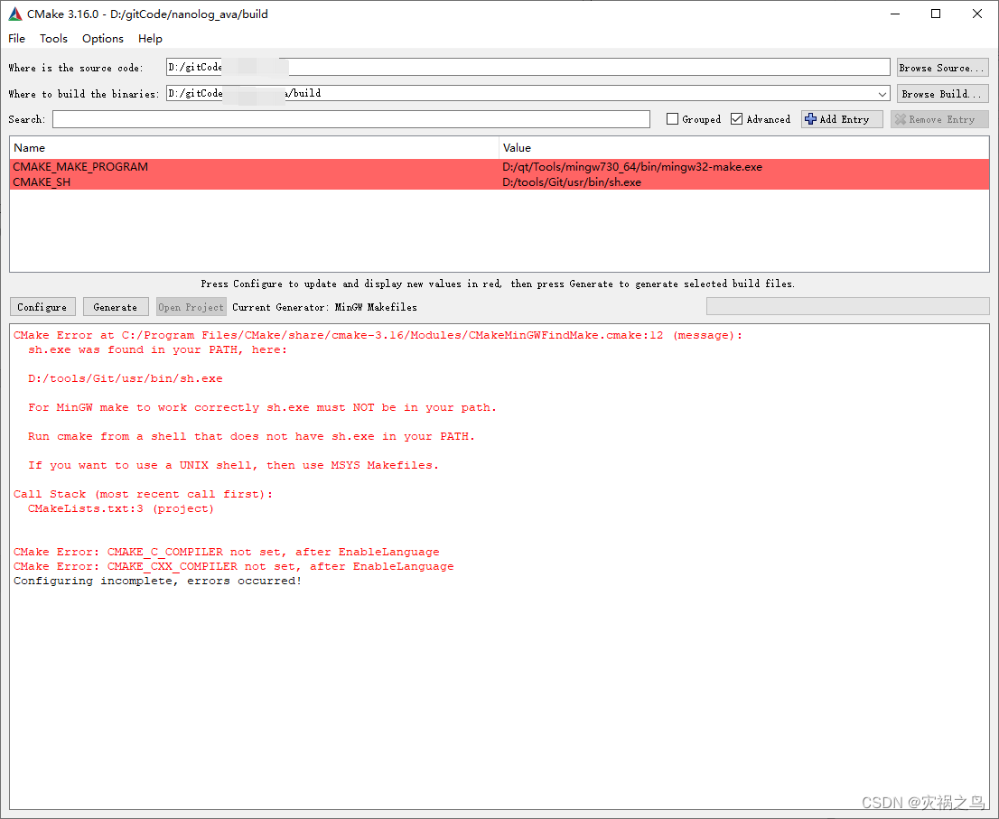Click the source code path field
The width and height of the screenshot is (999, 819).
[x=528, y=68]
